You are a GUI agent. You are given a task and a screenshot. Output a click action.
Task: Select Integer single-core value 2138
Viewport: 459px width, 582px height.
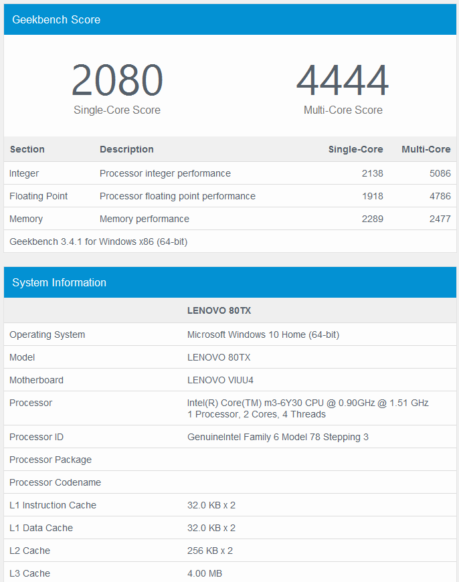click(x=373, y=173)
